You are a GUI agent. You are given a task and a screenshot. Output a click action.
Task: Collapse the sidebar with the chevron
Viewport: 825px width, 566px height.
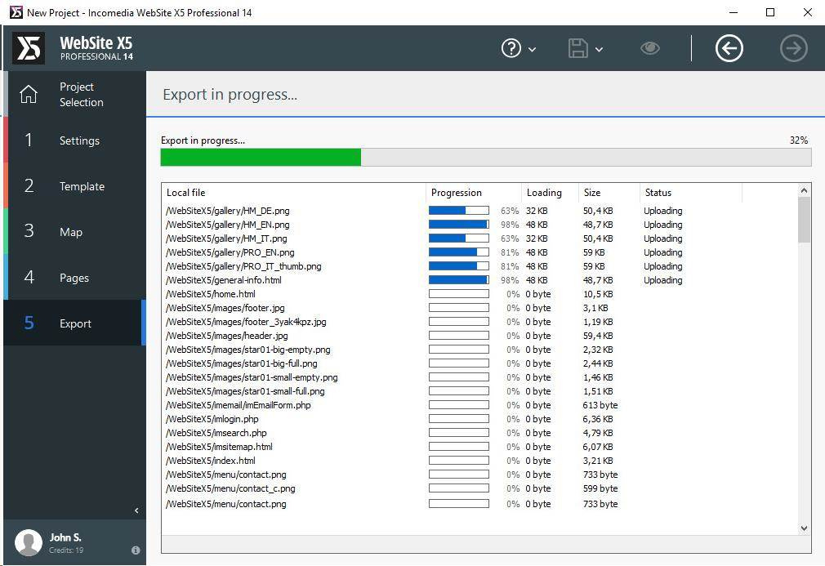[x=136, y=510]
